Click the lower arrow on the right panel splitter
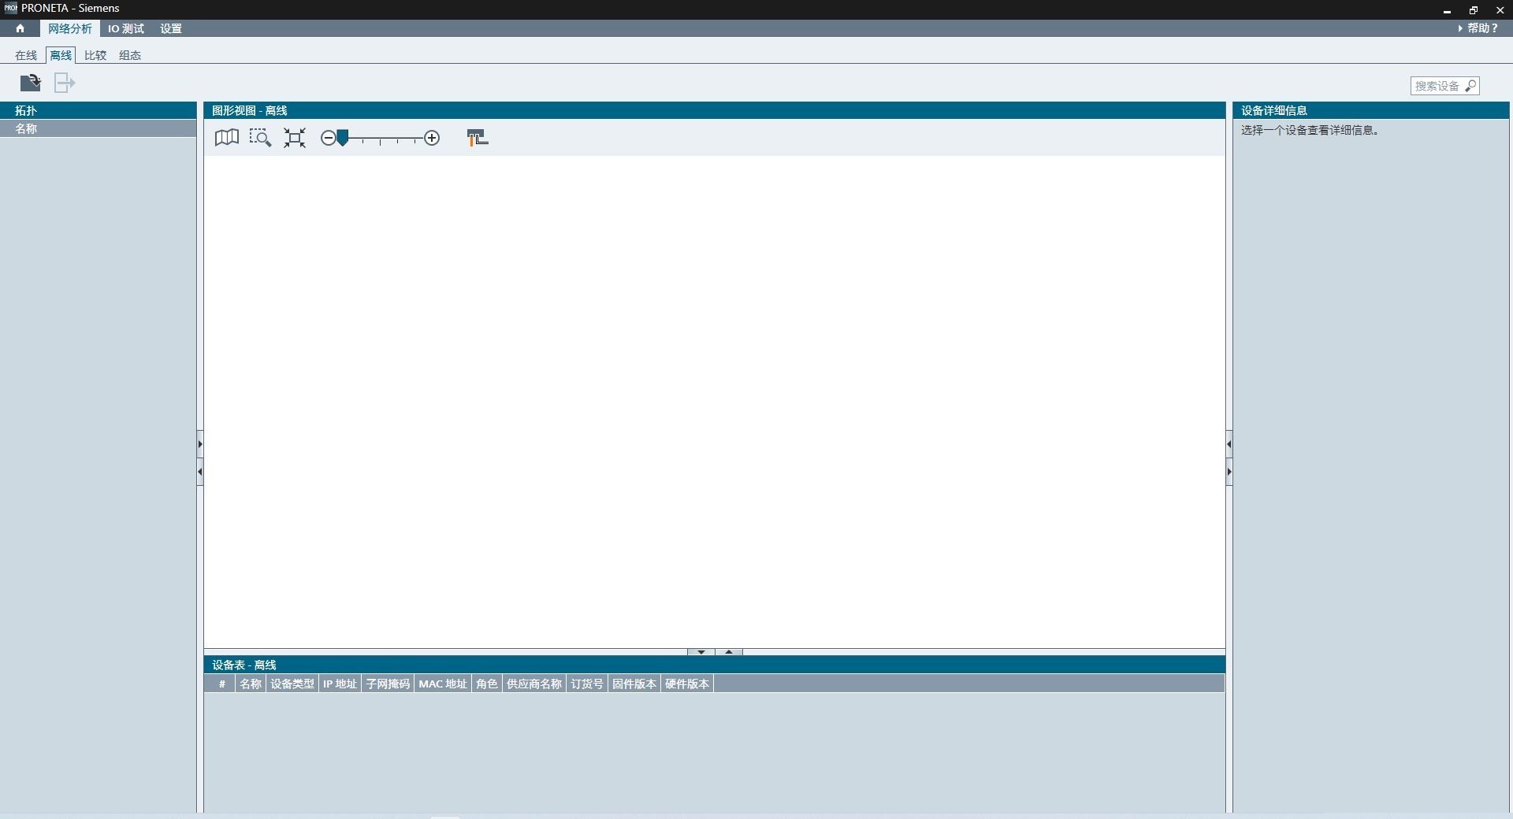This screenshot has width=1513, height=819. coord(1229,472)
